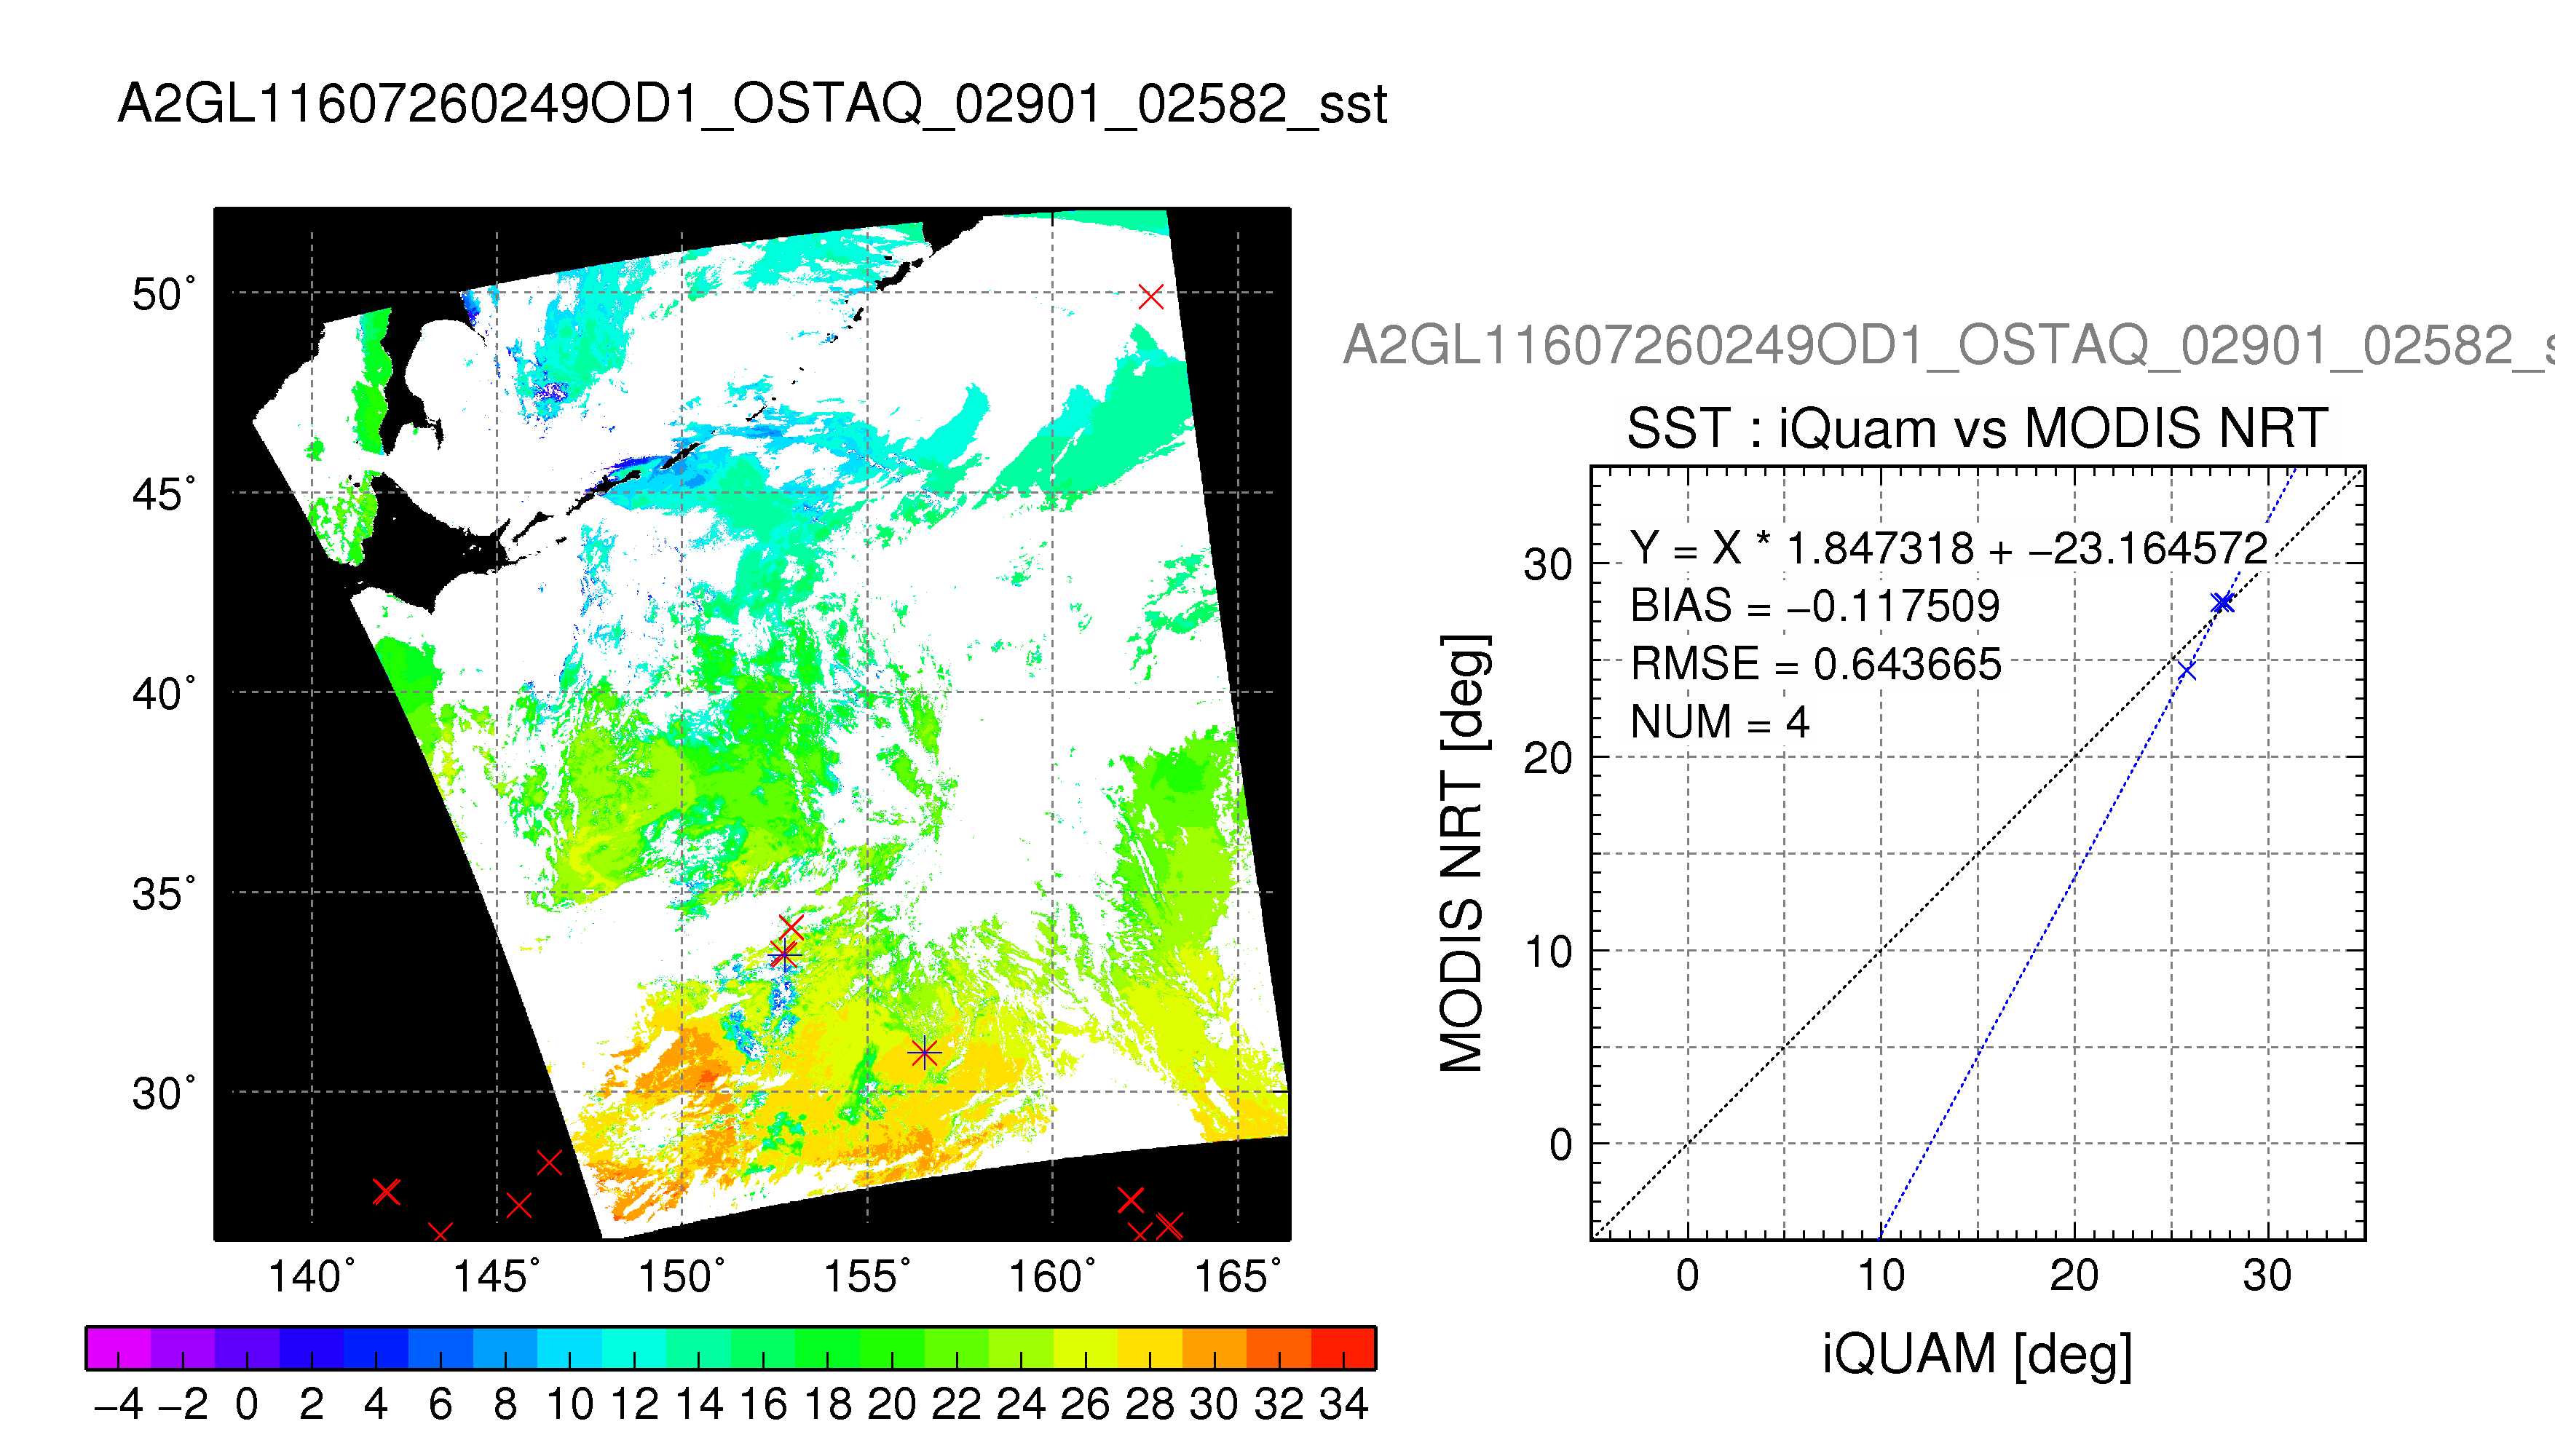The image size is (2555, 1456).
Task: Click the x-axis '20' tick label on scatter plot
Action: coord(2074,1276)
